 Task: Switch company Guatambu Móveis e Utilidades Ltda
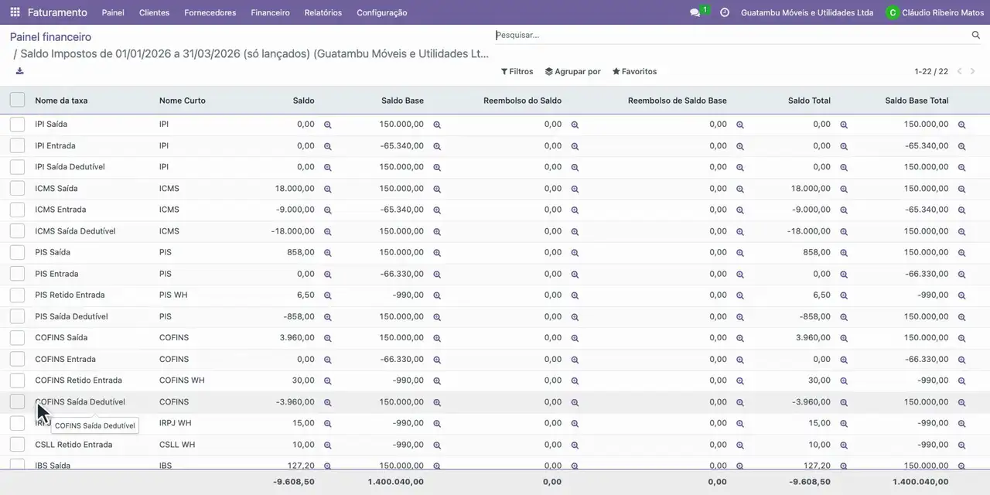pyautogui.click(x=807, y=12)
